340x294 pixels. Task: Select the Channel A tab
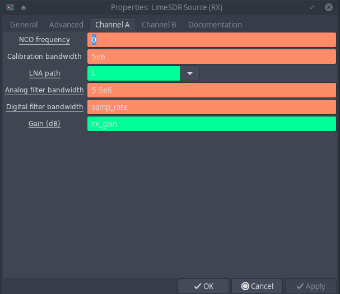(x=113, y=25)
